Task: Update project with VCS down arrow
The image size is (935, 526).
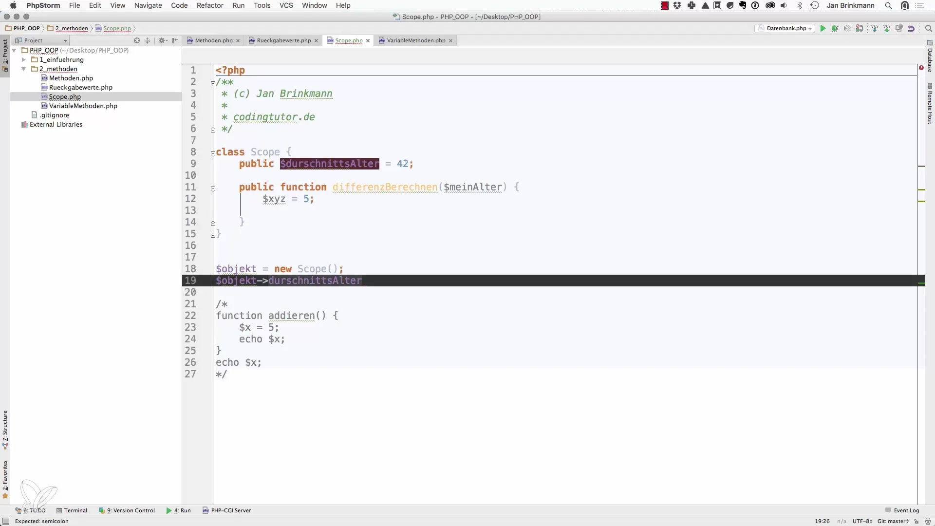Action: tap(875, 28)
